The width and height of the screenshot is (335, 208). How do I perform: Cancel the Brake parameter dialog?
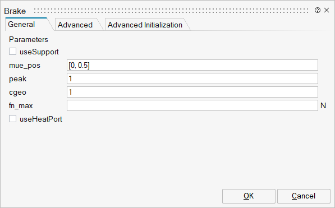tap(304, 196)
